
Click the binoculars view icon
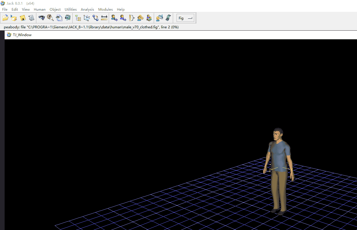[42, 18]
